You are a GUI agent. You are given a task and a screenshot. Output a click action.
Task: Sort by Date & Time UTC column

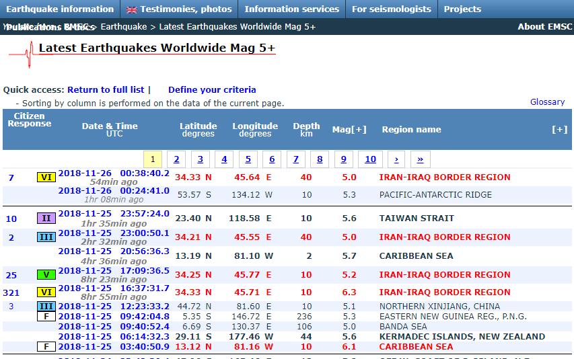tap(110, 130)
